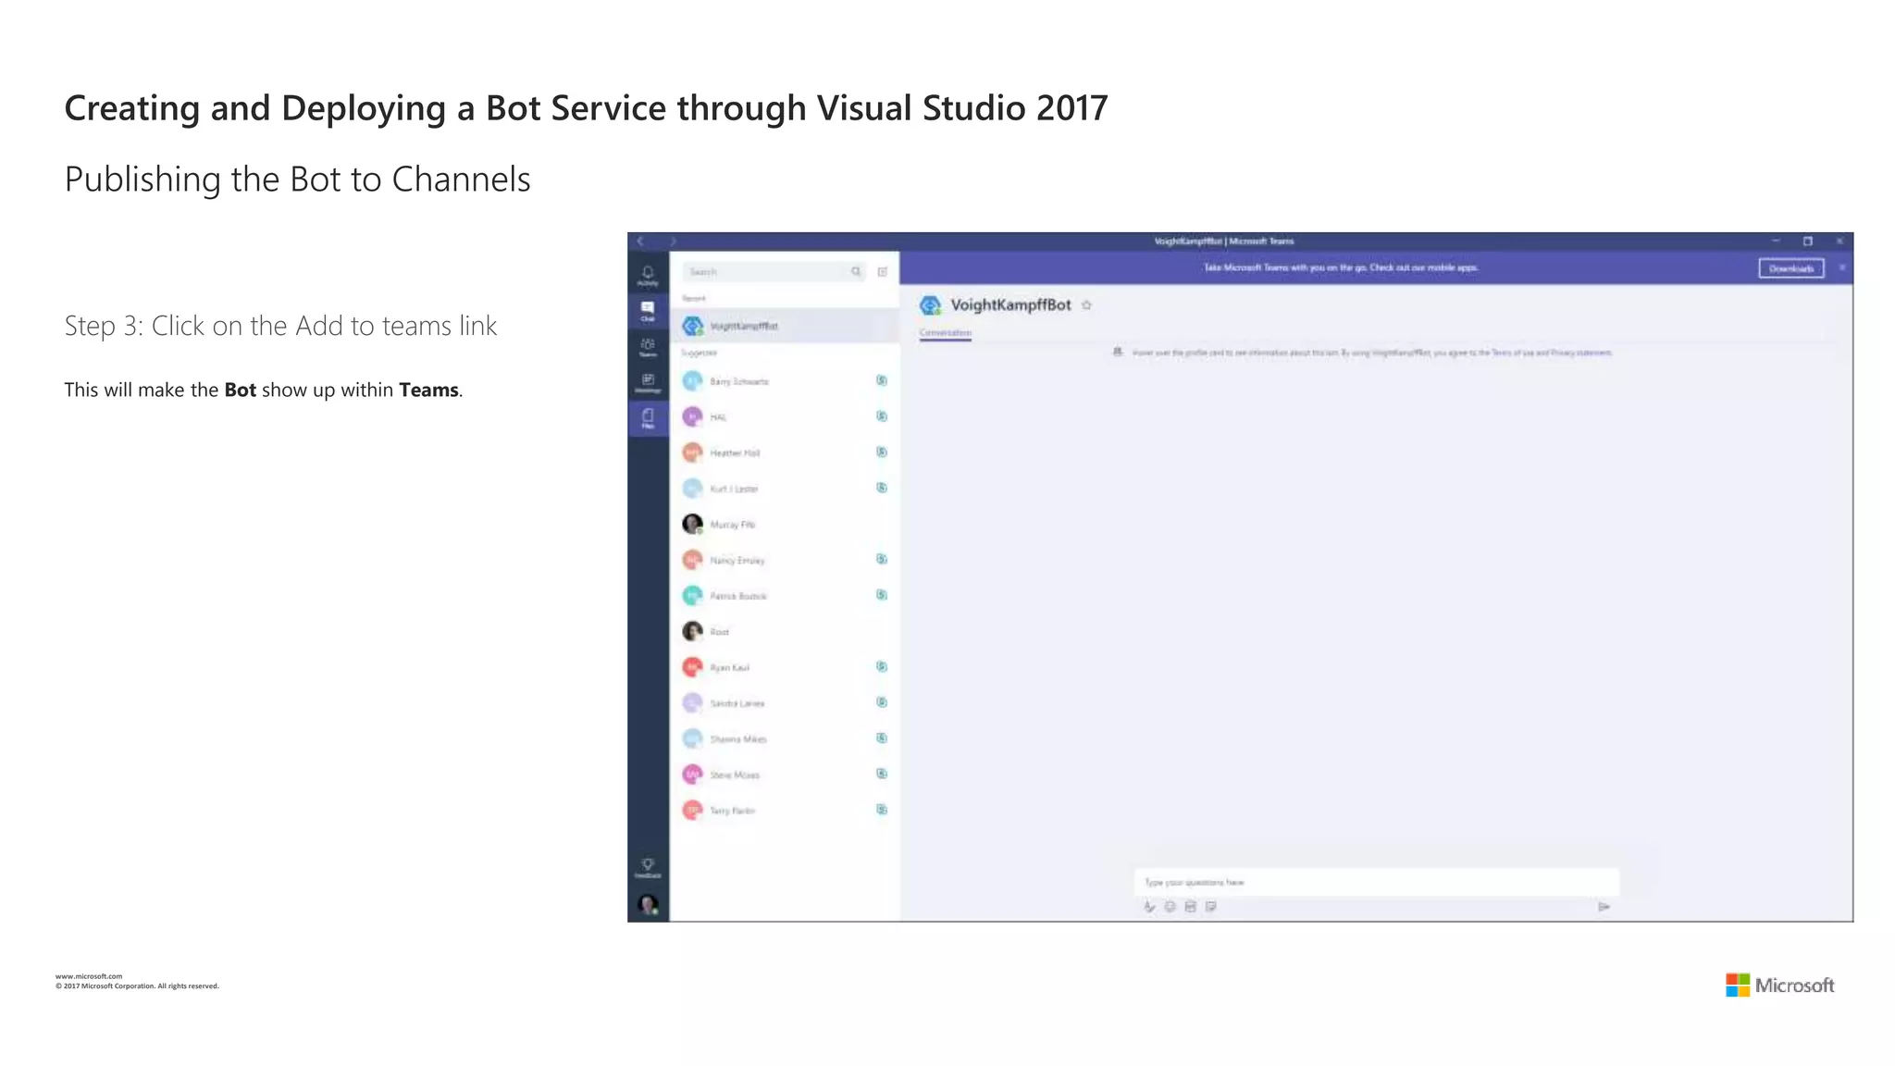Click the new chat compose icon
This screenshot has width=1895, height=1066.
coord(883,272)
